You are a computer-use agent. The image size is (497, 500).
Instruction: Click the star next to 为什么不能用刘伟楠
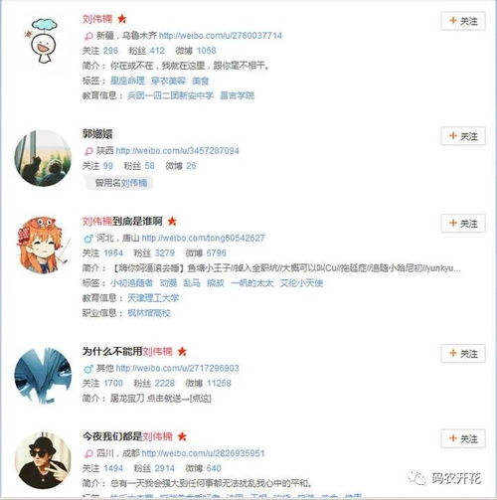(x=182, y=351)
